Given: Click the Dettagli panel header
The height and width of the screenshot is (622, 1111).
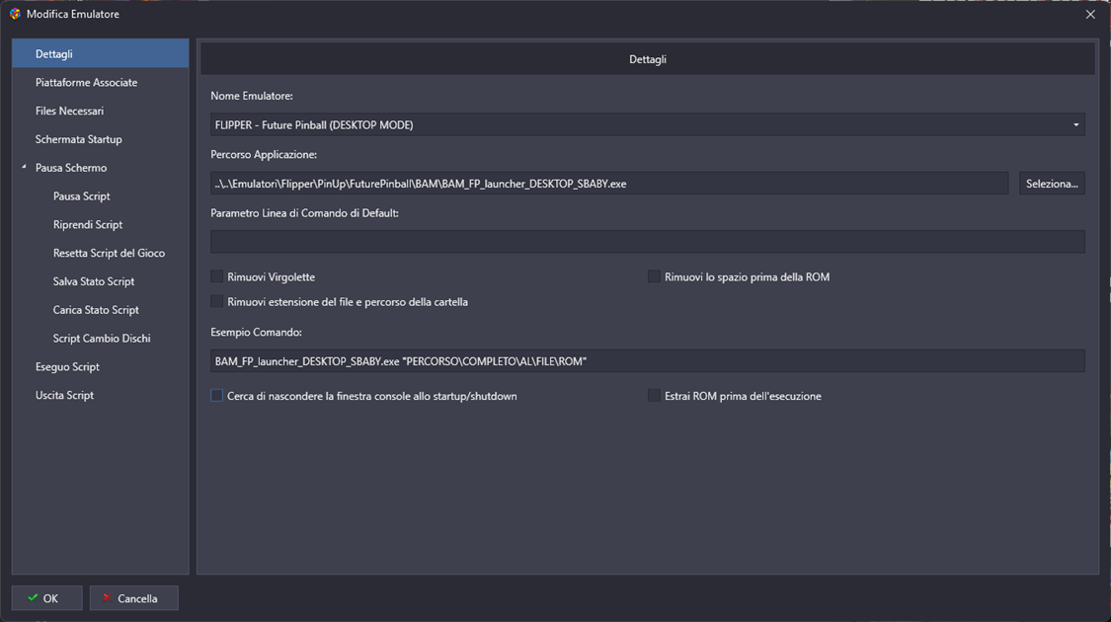Looking at the screenshot, I should (x=648, y=59).
